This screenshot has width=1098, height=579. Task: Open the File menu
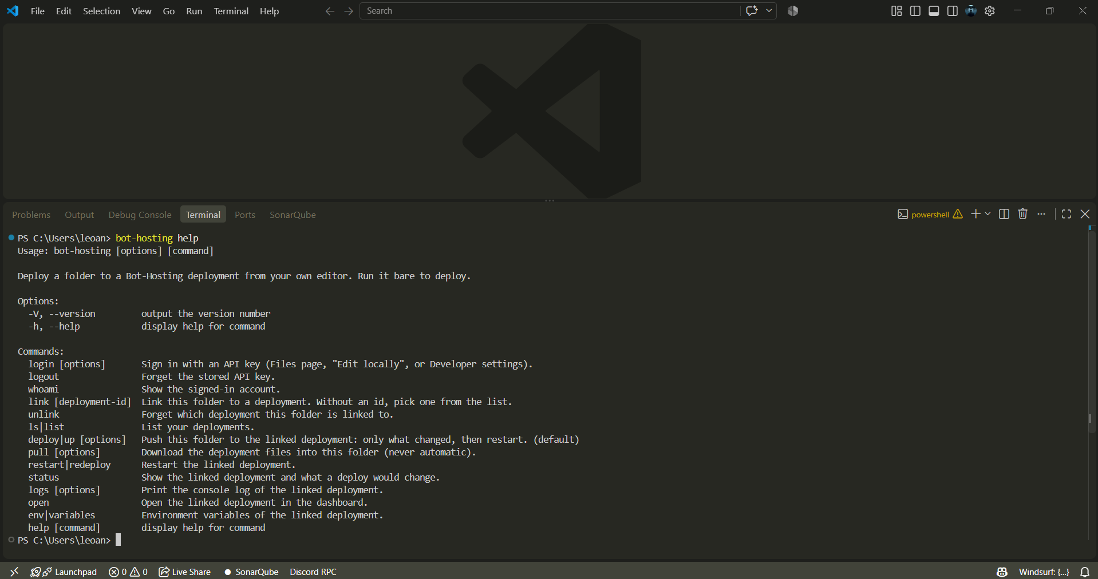pos(38,11)
